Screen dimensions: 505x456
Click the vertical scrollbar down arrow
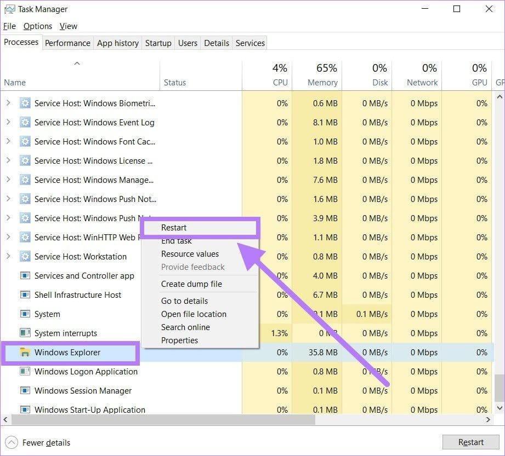(x=500, y=408)
